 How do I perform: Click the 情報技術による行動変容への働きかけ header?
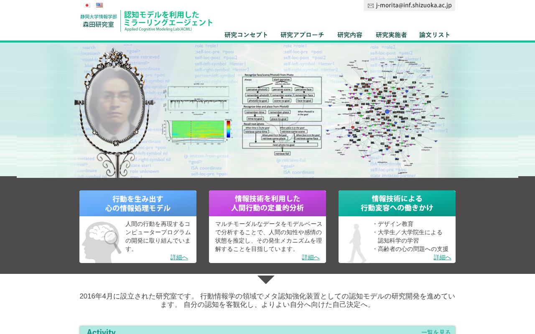pos(397,203)
